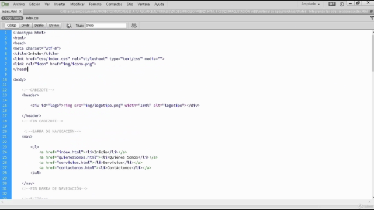Click the index.html Inicio list line
Image resolution: width=374 pixels, height=210 pixels.
83,152
